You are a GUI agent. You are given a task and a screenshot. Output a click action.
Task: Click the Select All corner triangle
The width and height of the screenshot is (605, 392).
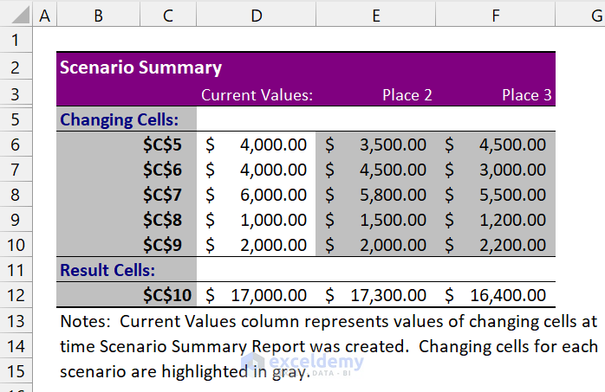[x=16, y=15]
